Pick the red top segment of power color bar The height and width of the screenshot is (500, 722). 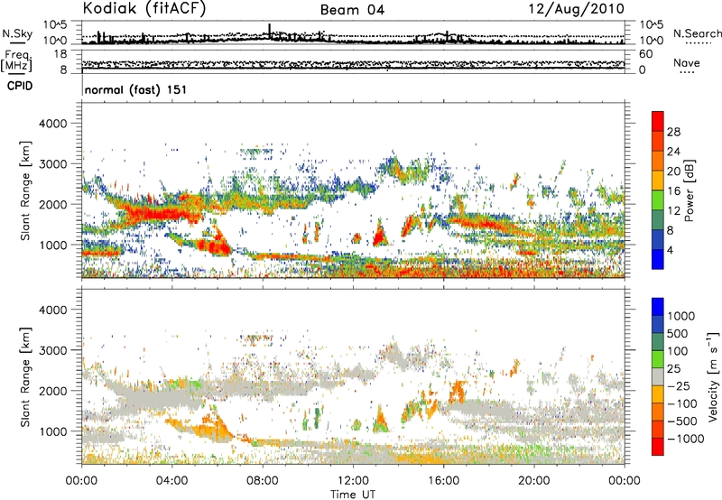(658, 122)
